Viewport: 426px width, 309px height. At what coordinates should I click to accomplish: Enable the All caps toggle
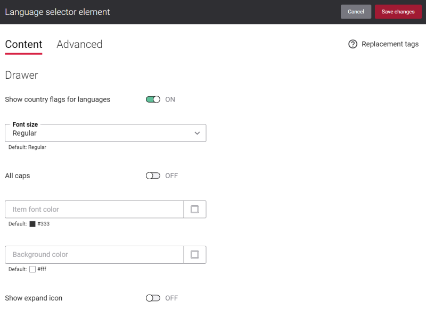click(153, 176)
